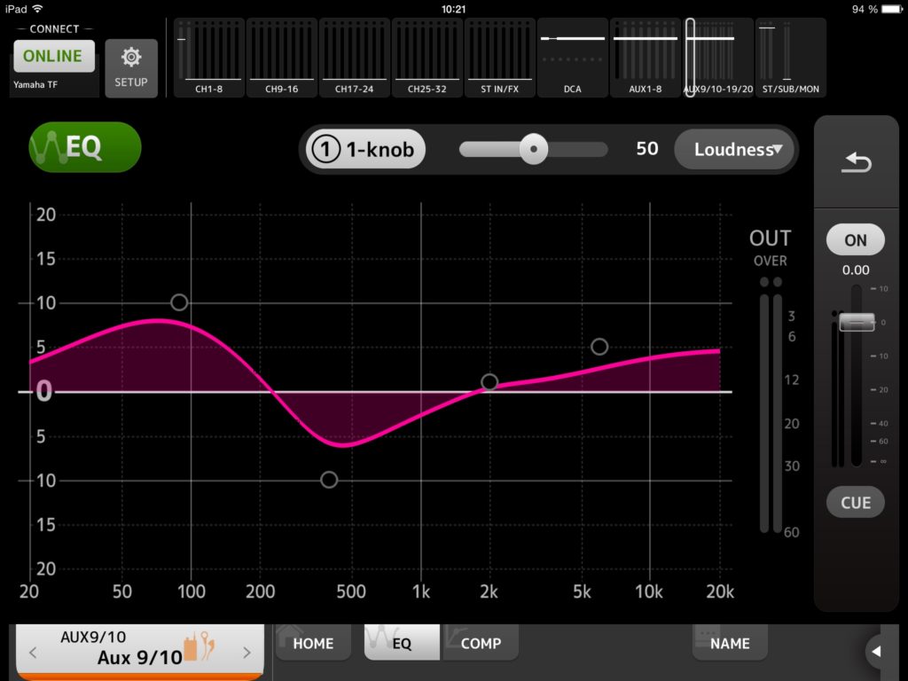Screen dimensions: 908x681
Task: Click the 1-knob level slider
Action: pos(533,149)
